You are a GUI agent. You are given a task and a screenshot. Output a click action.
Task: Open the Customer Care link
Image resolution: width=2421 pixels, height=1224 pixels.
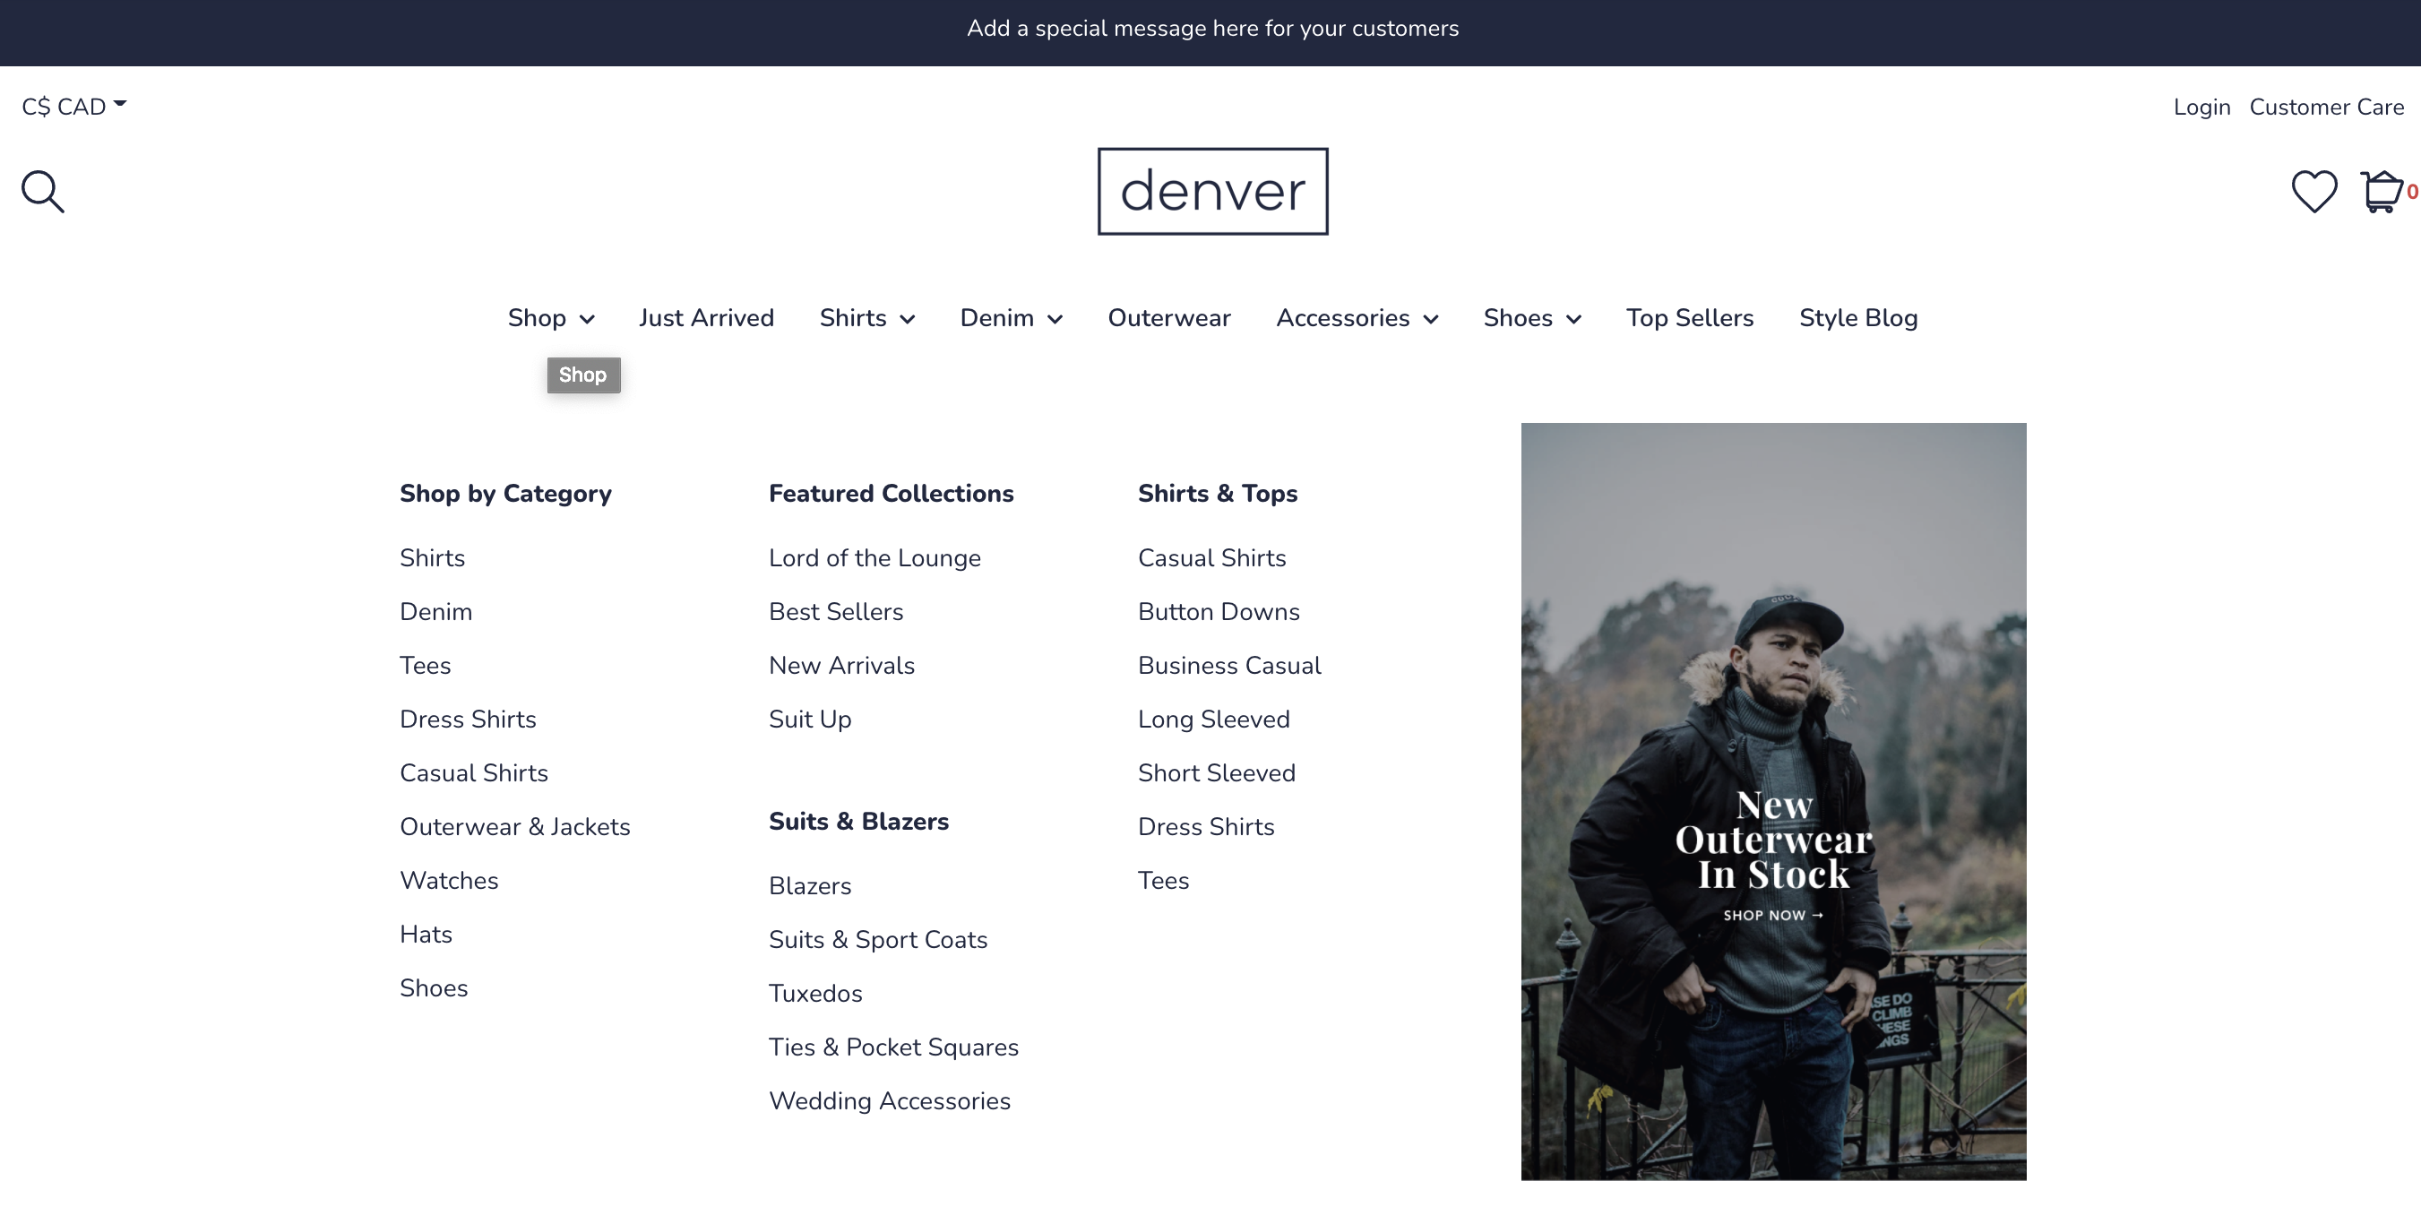[x=2325, y=108]
